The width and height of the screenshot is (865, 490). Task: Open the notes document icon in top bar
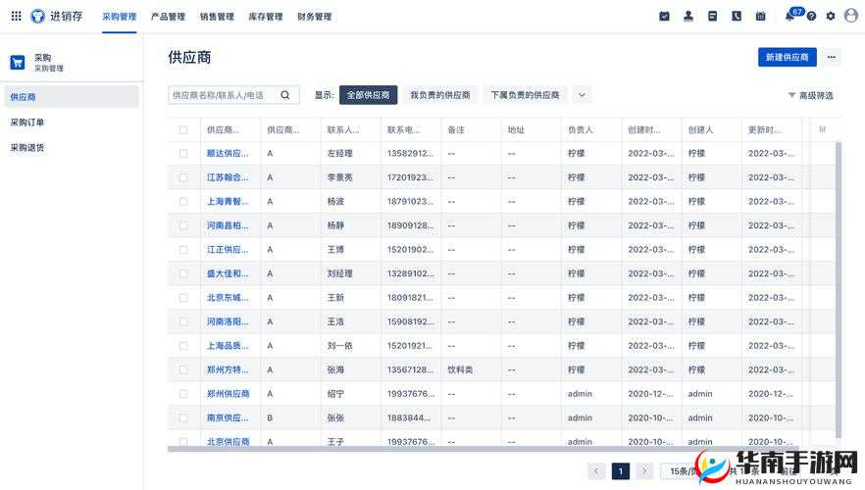click(x=712, y=16)
